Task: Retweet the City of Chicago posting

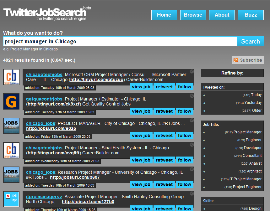Action: pyautogui.click(x=164, y=136)
